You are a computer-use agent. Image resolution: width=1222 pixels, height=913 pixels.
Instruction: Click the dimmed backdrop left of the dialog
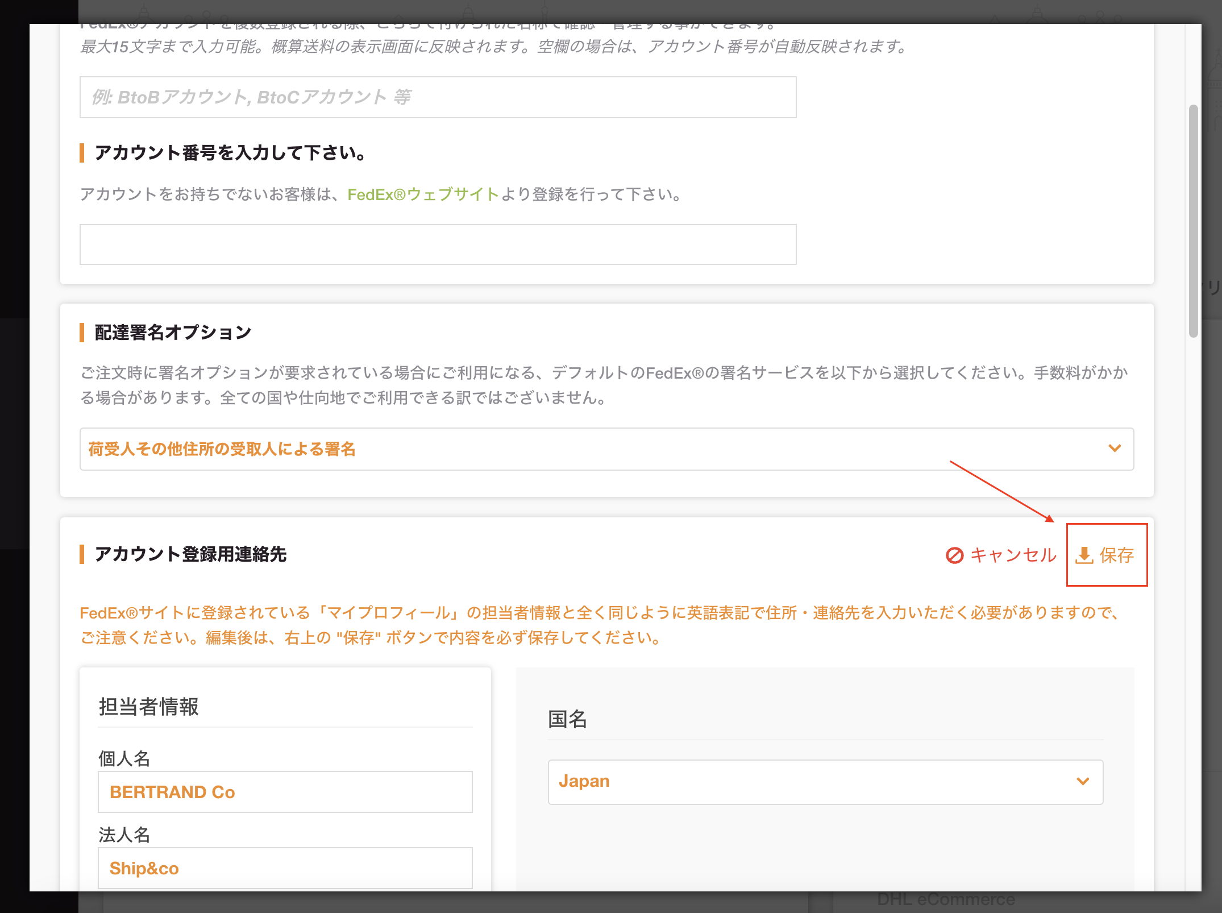pos(14,455)
